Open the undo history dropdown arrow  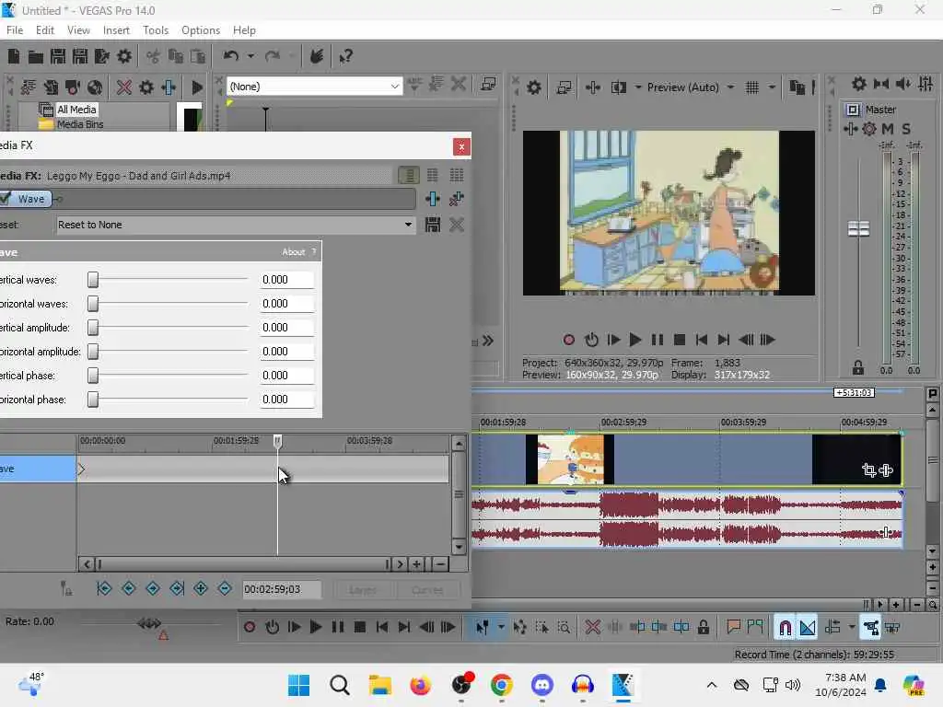[x=250, y=56]
